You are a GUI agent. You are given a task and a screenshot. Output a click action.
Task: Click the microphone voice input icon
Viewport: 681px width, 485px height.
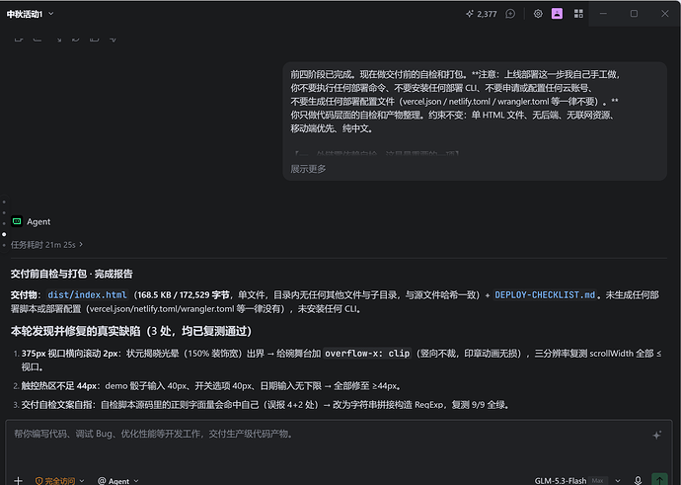pos(638,480)
